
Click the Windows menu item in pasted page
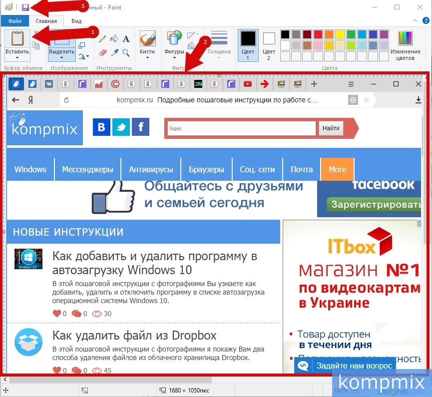tap(30, 169)
